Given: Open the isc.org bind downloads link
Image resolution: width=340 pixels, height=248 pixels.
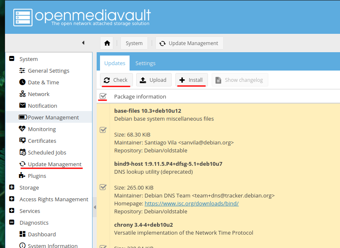Looking at the screenshot, I should click(x=192, y=203).
